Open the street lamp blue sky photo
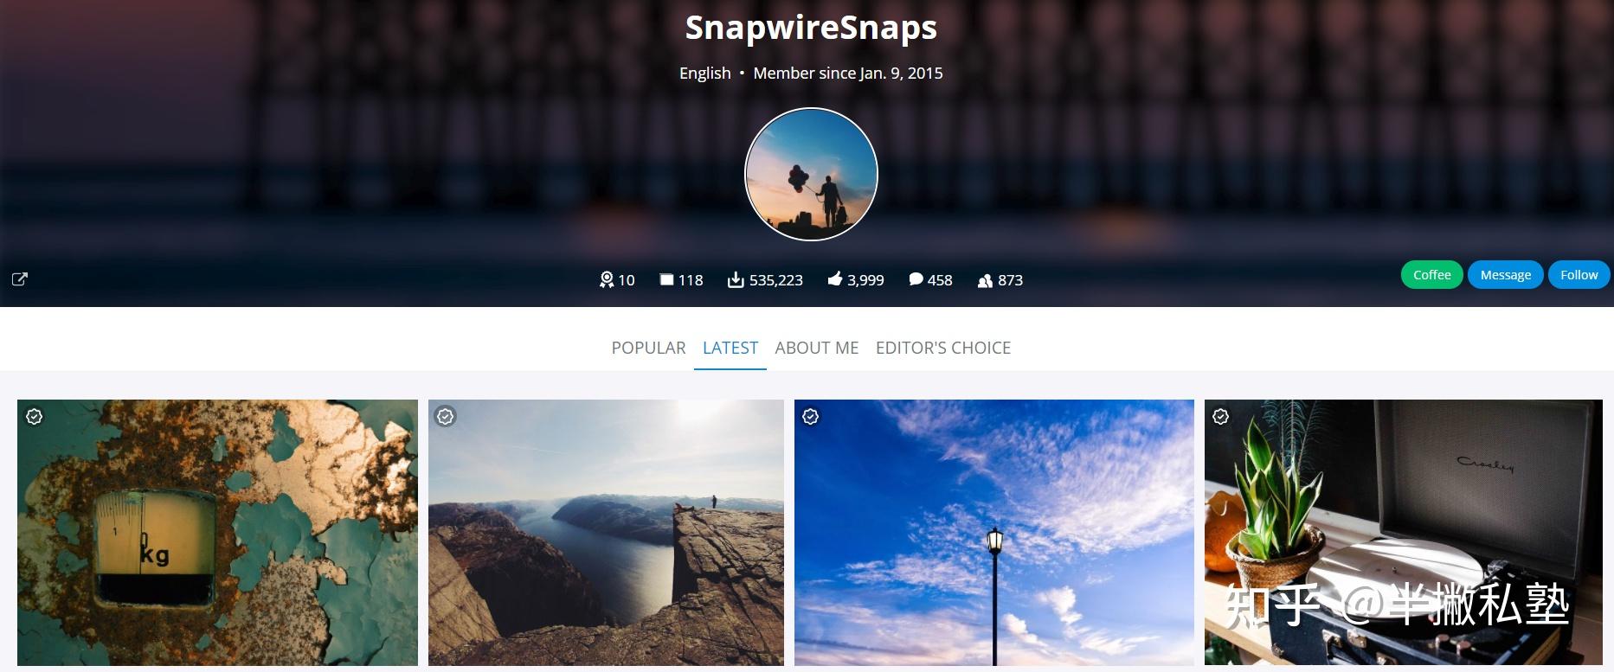The height and width of the screenshot is (672, 1614). pos(994,533)
